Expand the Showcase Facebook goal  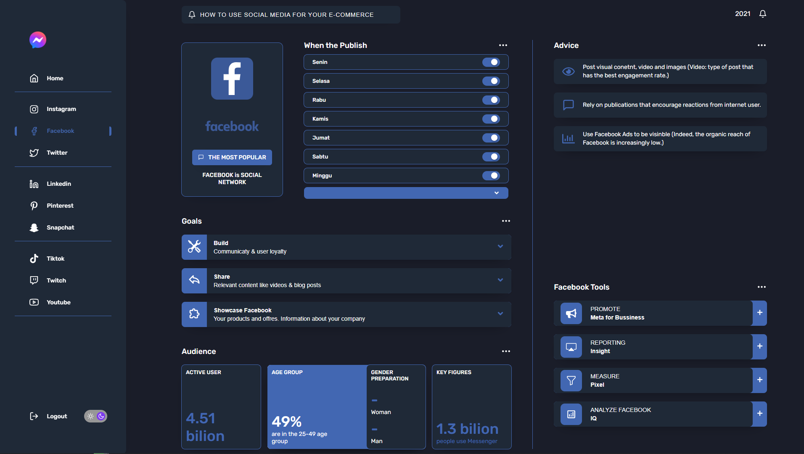pos(500,314)
